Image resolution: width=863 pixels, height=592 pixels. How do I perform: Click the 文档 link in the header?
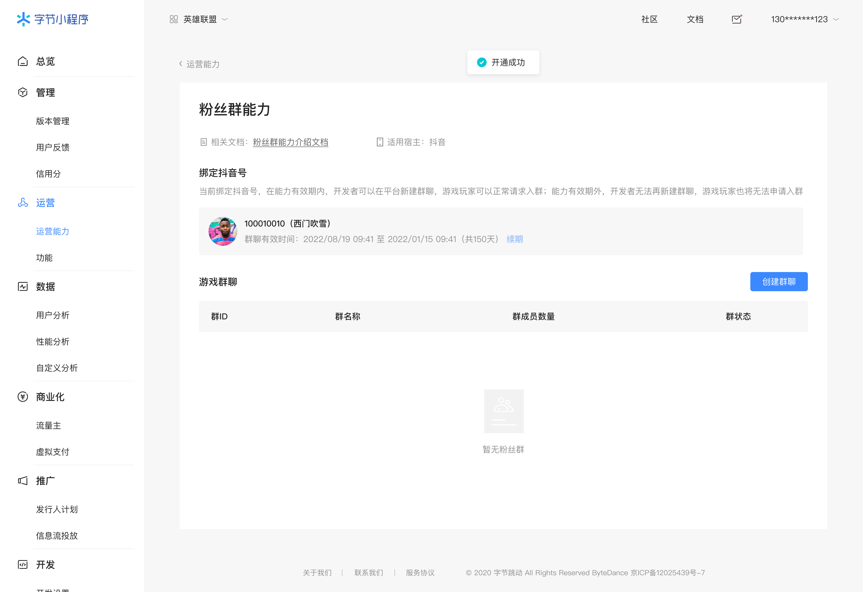point(695,19)
